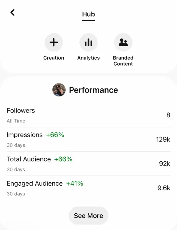Open the Analytics bar chart icon

(x=88, y=42)
